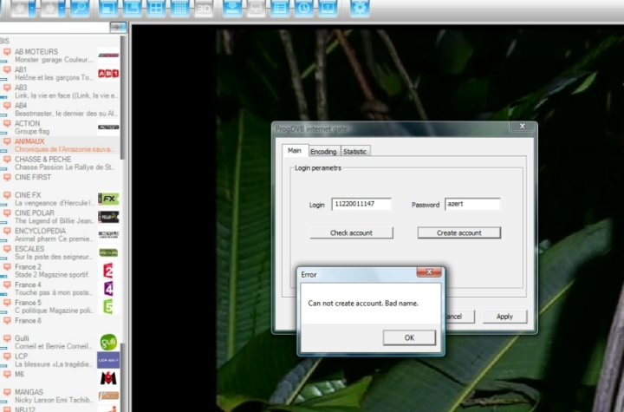
Task: Click the search magnifier toolbar icon
Action: [80, 9]
